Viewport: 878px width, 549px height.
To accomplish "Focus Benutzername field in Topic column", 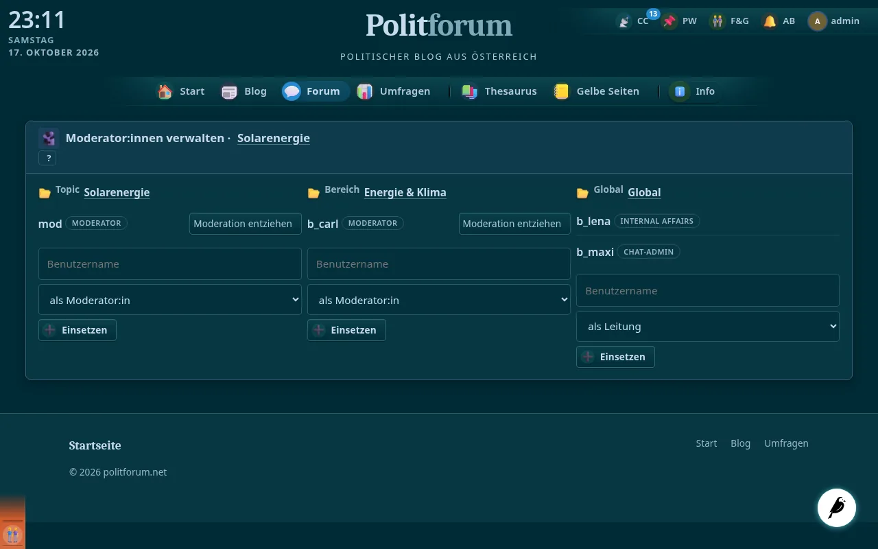I will click(170, 264).
